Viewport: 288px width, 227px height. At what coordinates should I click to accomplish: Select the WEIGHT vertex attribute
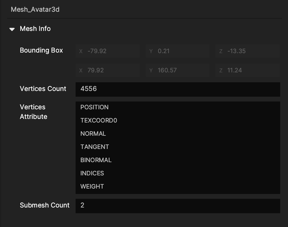coord(92,186)
